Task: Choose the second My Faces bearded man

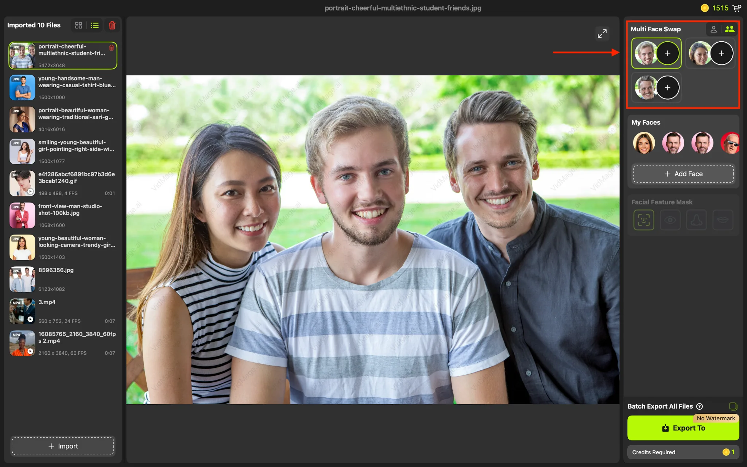Action: click(673, 143)
